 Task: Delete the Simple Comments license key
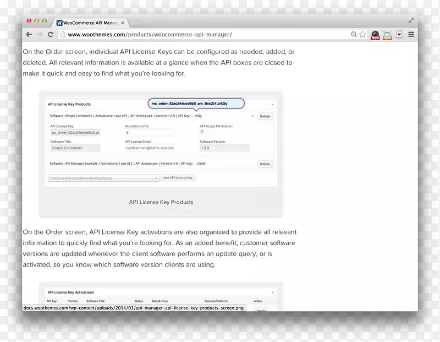265,116
